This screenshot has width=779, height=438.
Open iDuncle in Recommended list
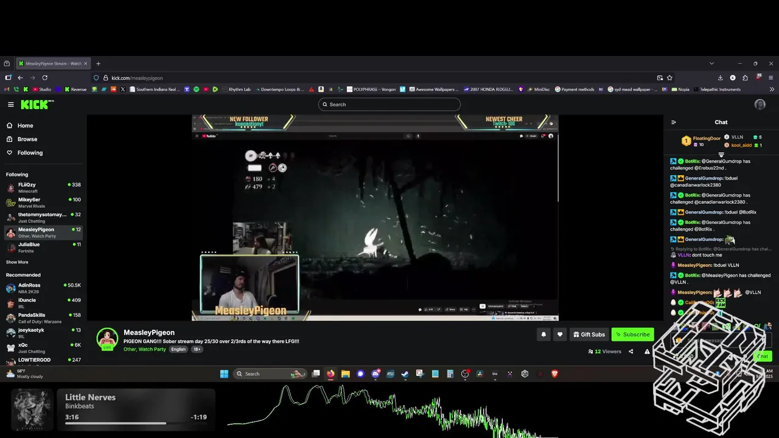43,303
